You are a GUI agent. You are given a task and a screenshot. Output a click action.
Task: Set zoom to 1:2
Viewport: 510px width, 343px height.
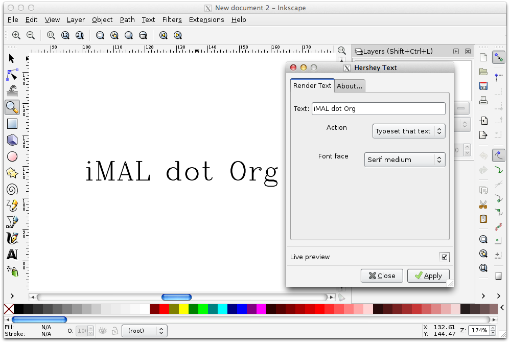(x=65, y=35)
